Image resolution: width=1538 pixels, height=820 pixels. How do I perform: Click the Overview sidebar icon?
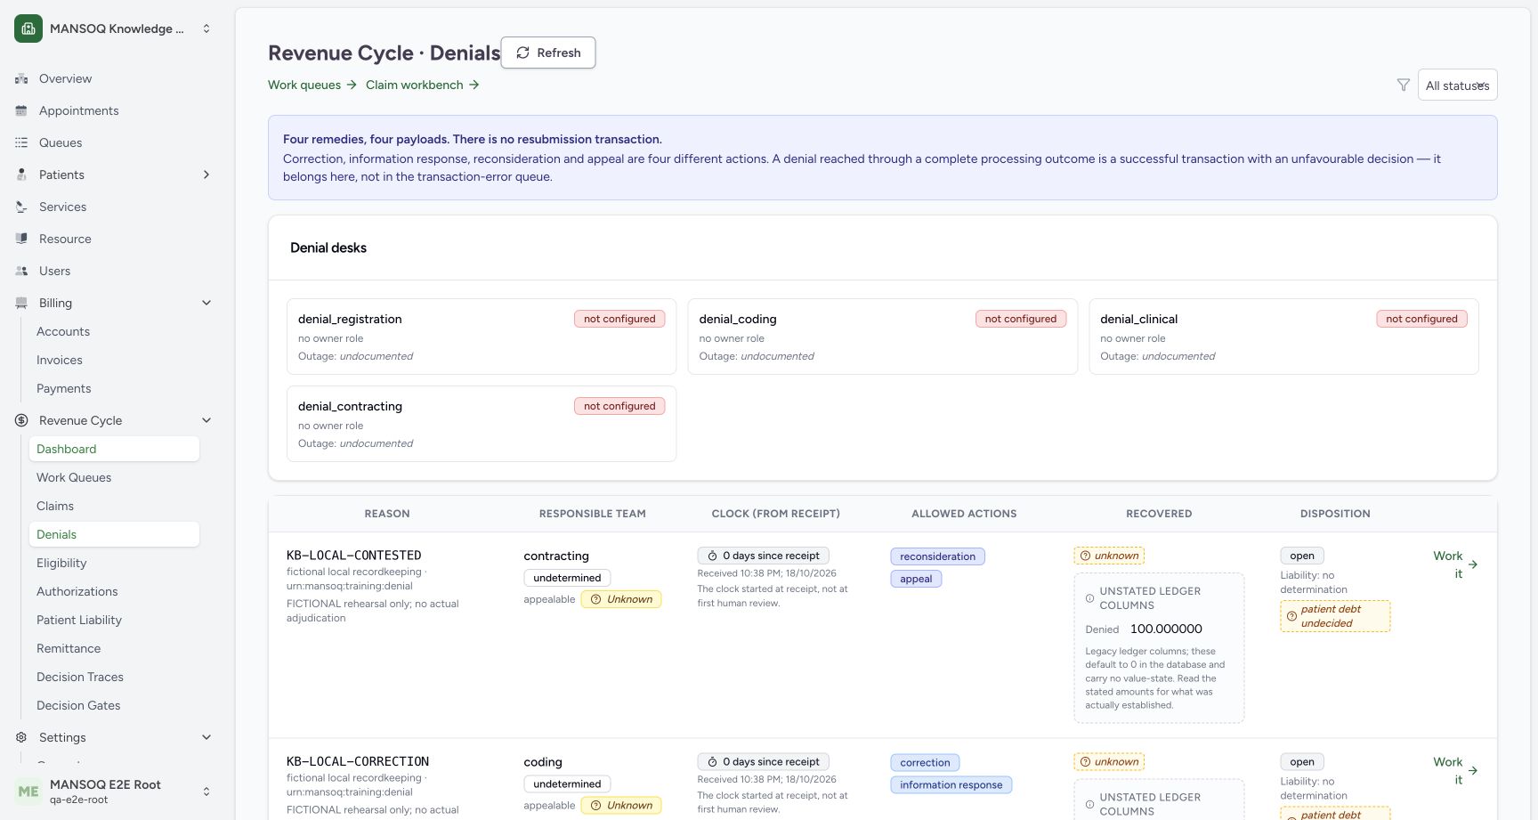click(x=21, y=78)
